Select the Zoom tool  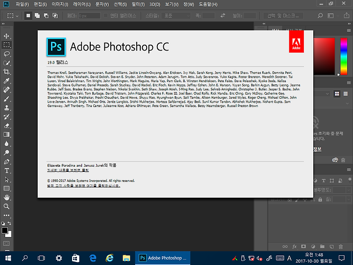(6, 207)
